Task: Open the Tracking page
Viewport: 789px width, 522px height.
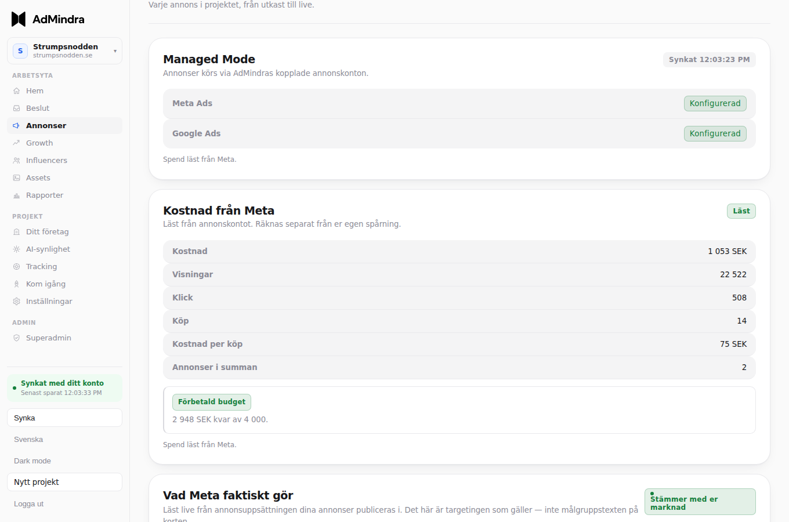Action: pos(64,267)
